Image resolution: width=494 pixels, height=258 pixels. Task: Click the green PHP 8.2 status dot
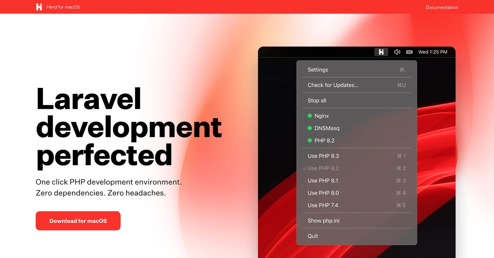point(310,141)
